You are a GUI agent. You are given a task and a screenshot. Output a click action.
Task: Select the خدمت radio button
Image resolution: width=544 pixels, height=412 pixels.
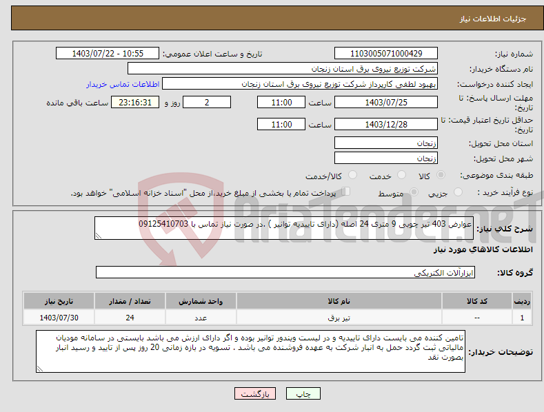[x=401, y=175]
